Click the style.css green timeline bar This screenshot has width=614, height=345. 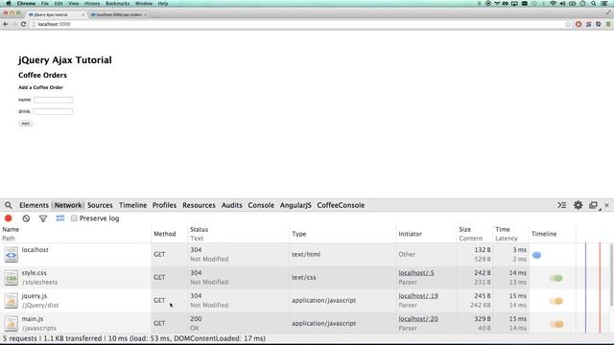[x=556, y=278]
